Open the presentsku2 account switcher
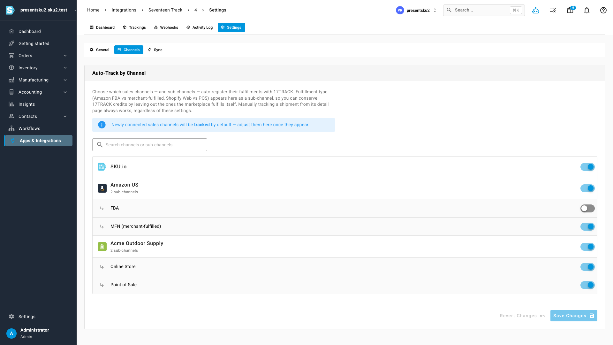613x345 pixels. click(x=416, y=10)
